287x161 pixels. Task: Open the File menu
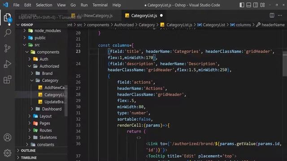click(x=16, y=5)
